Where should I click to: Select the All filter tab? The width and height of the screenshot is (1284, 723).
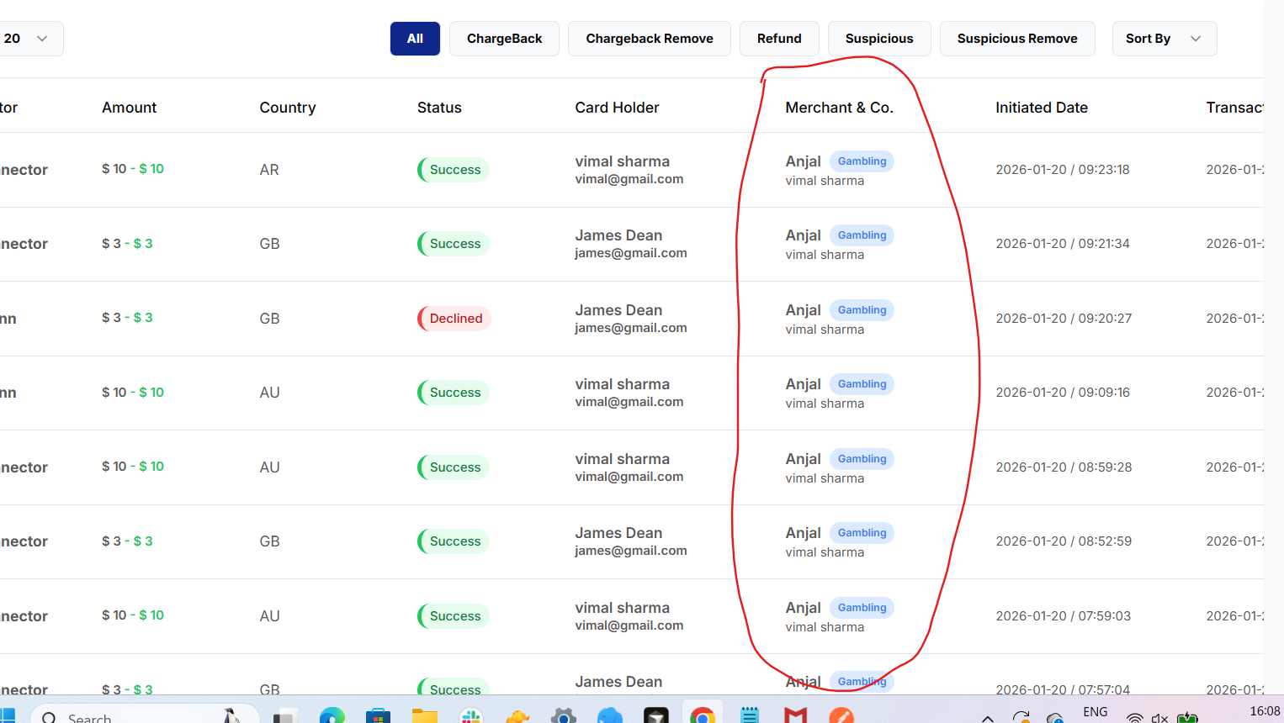pyautogui.click(x=415, y=39)
